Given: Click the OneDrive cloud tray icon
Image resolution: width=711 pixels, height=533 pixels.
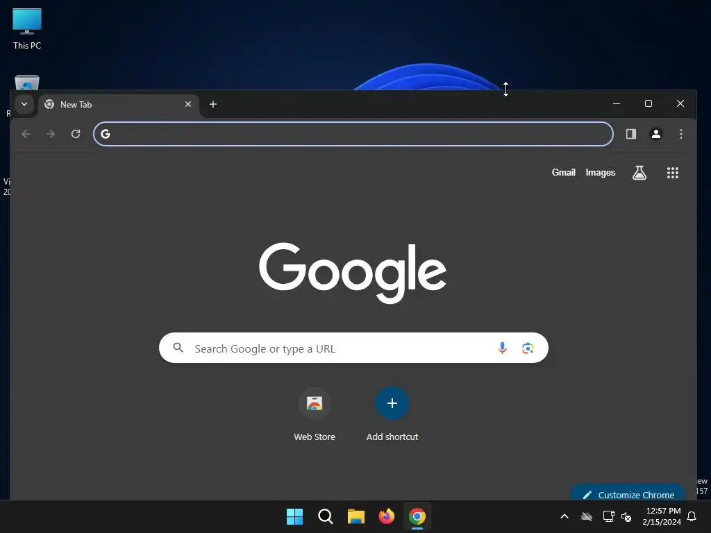Looking at the screenshot, I should coord(587,516).
